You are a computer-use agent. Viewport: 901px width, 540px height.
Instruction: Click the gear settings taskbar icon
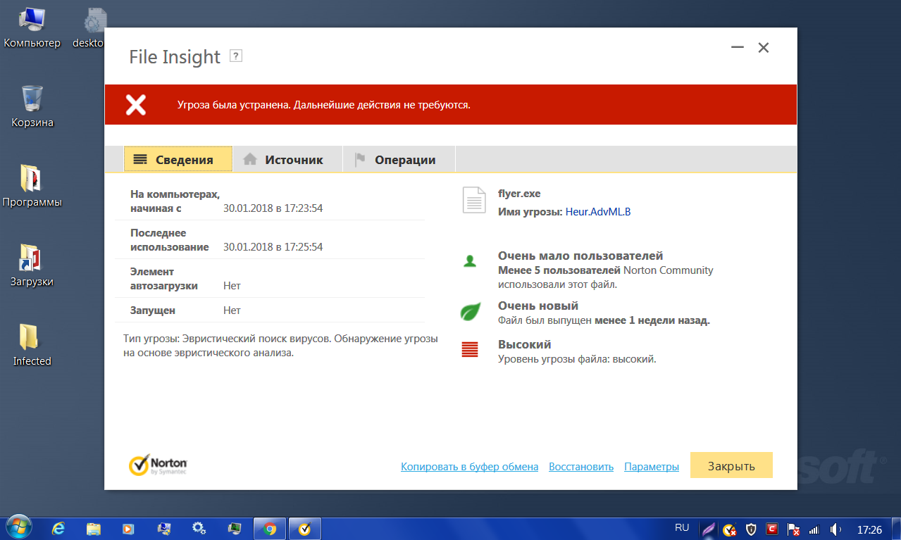pyautogui.click(x=199, y=528)
